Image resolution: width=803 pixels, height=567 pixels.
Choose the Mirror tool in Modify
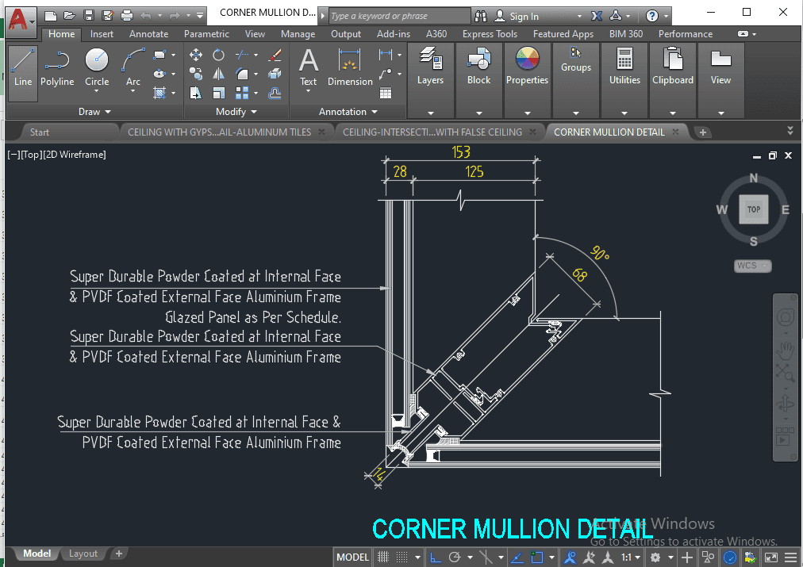[x=218, y=74]
